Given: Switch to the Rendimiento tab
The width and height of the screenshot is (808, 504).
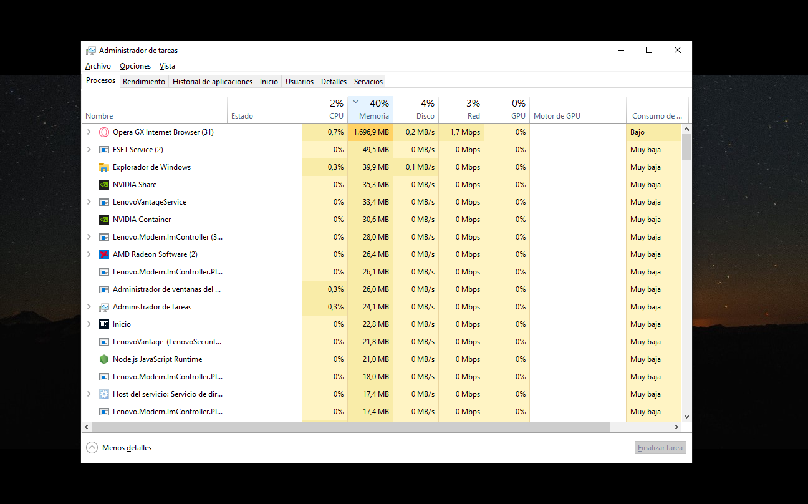Looking at the screenshot, I should pos(144,82).
